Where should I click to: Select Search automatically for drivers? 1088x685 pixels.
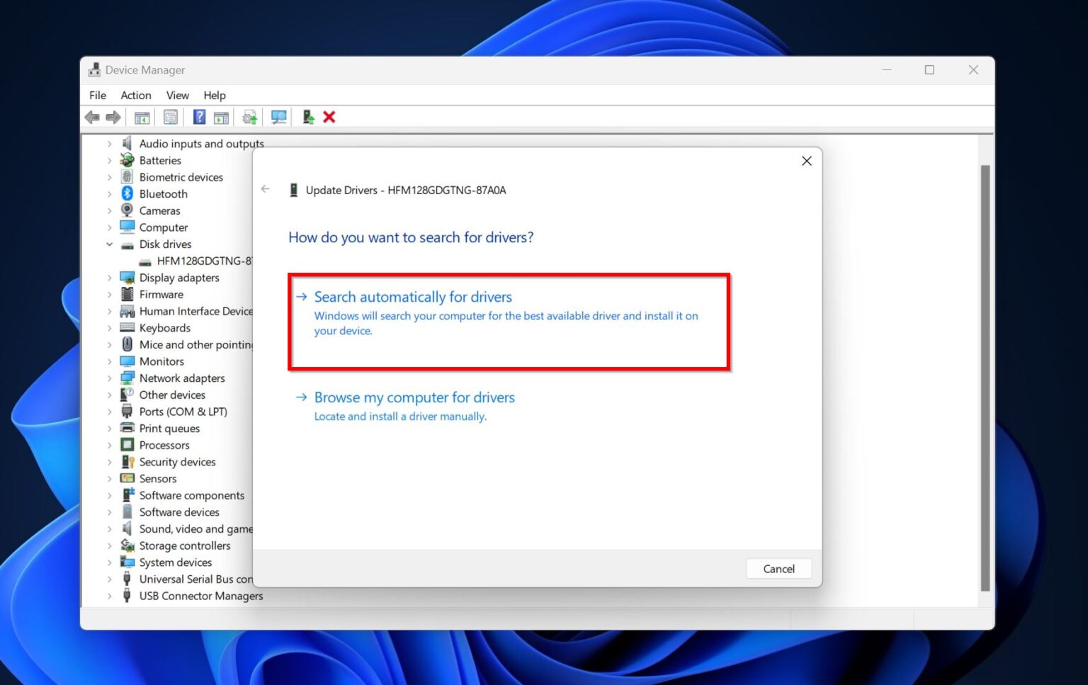point(413,297)
